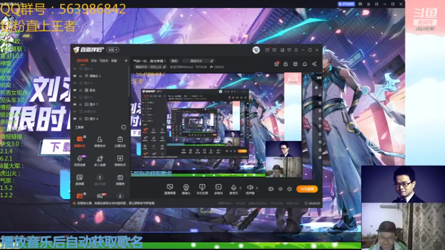445x250 pixels.
Task: Add a 手机投屏 phone cast source
Action: (x=202, y=189)
